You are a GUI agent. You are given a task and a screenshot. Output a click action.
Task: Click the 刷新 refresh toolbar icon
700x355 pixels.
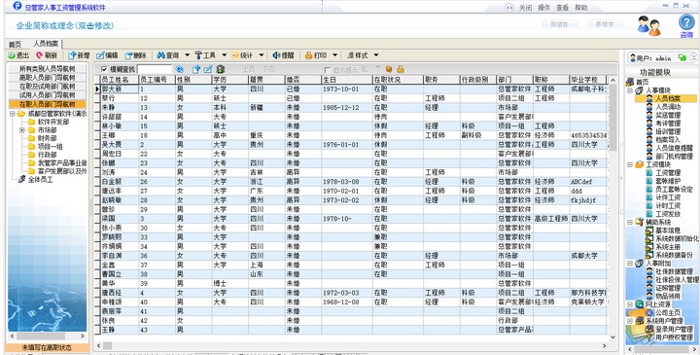[x=40, y=55]
